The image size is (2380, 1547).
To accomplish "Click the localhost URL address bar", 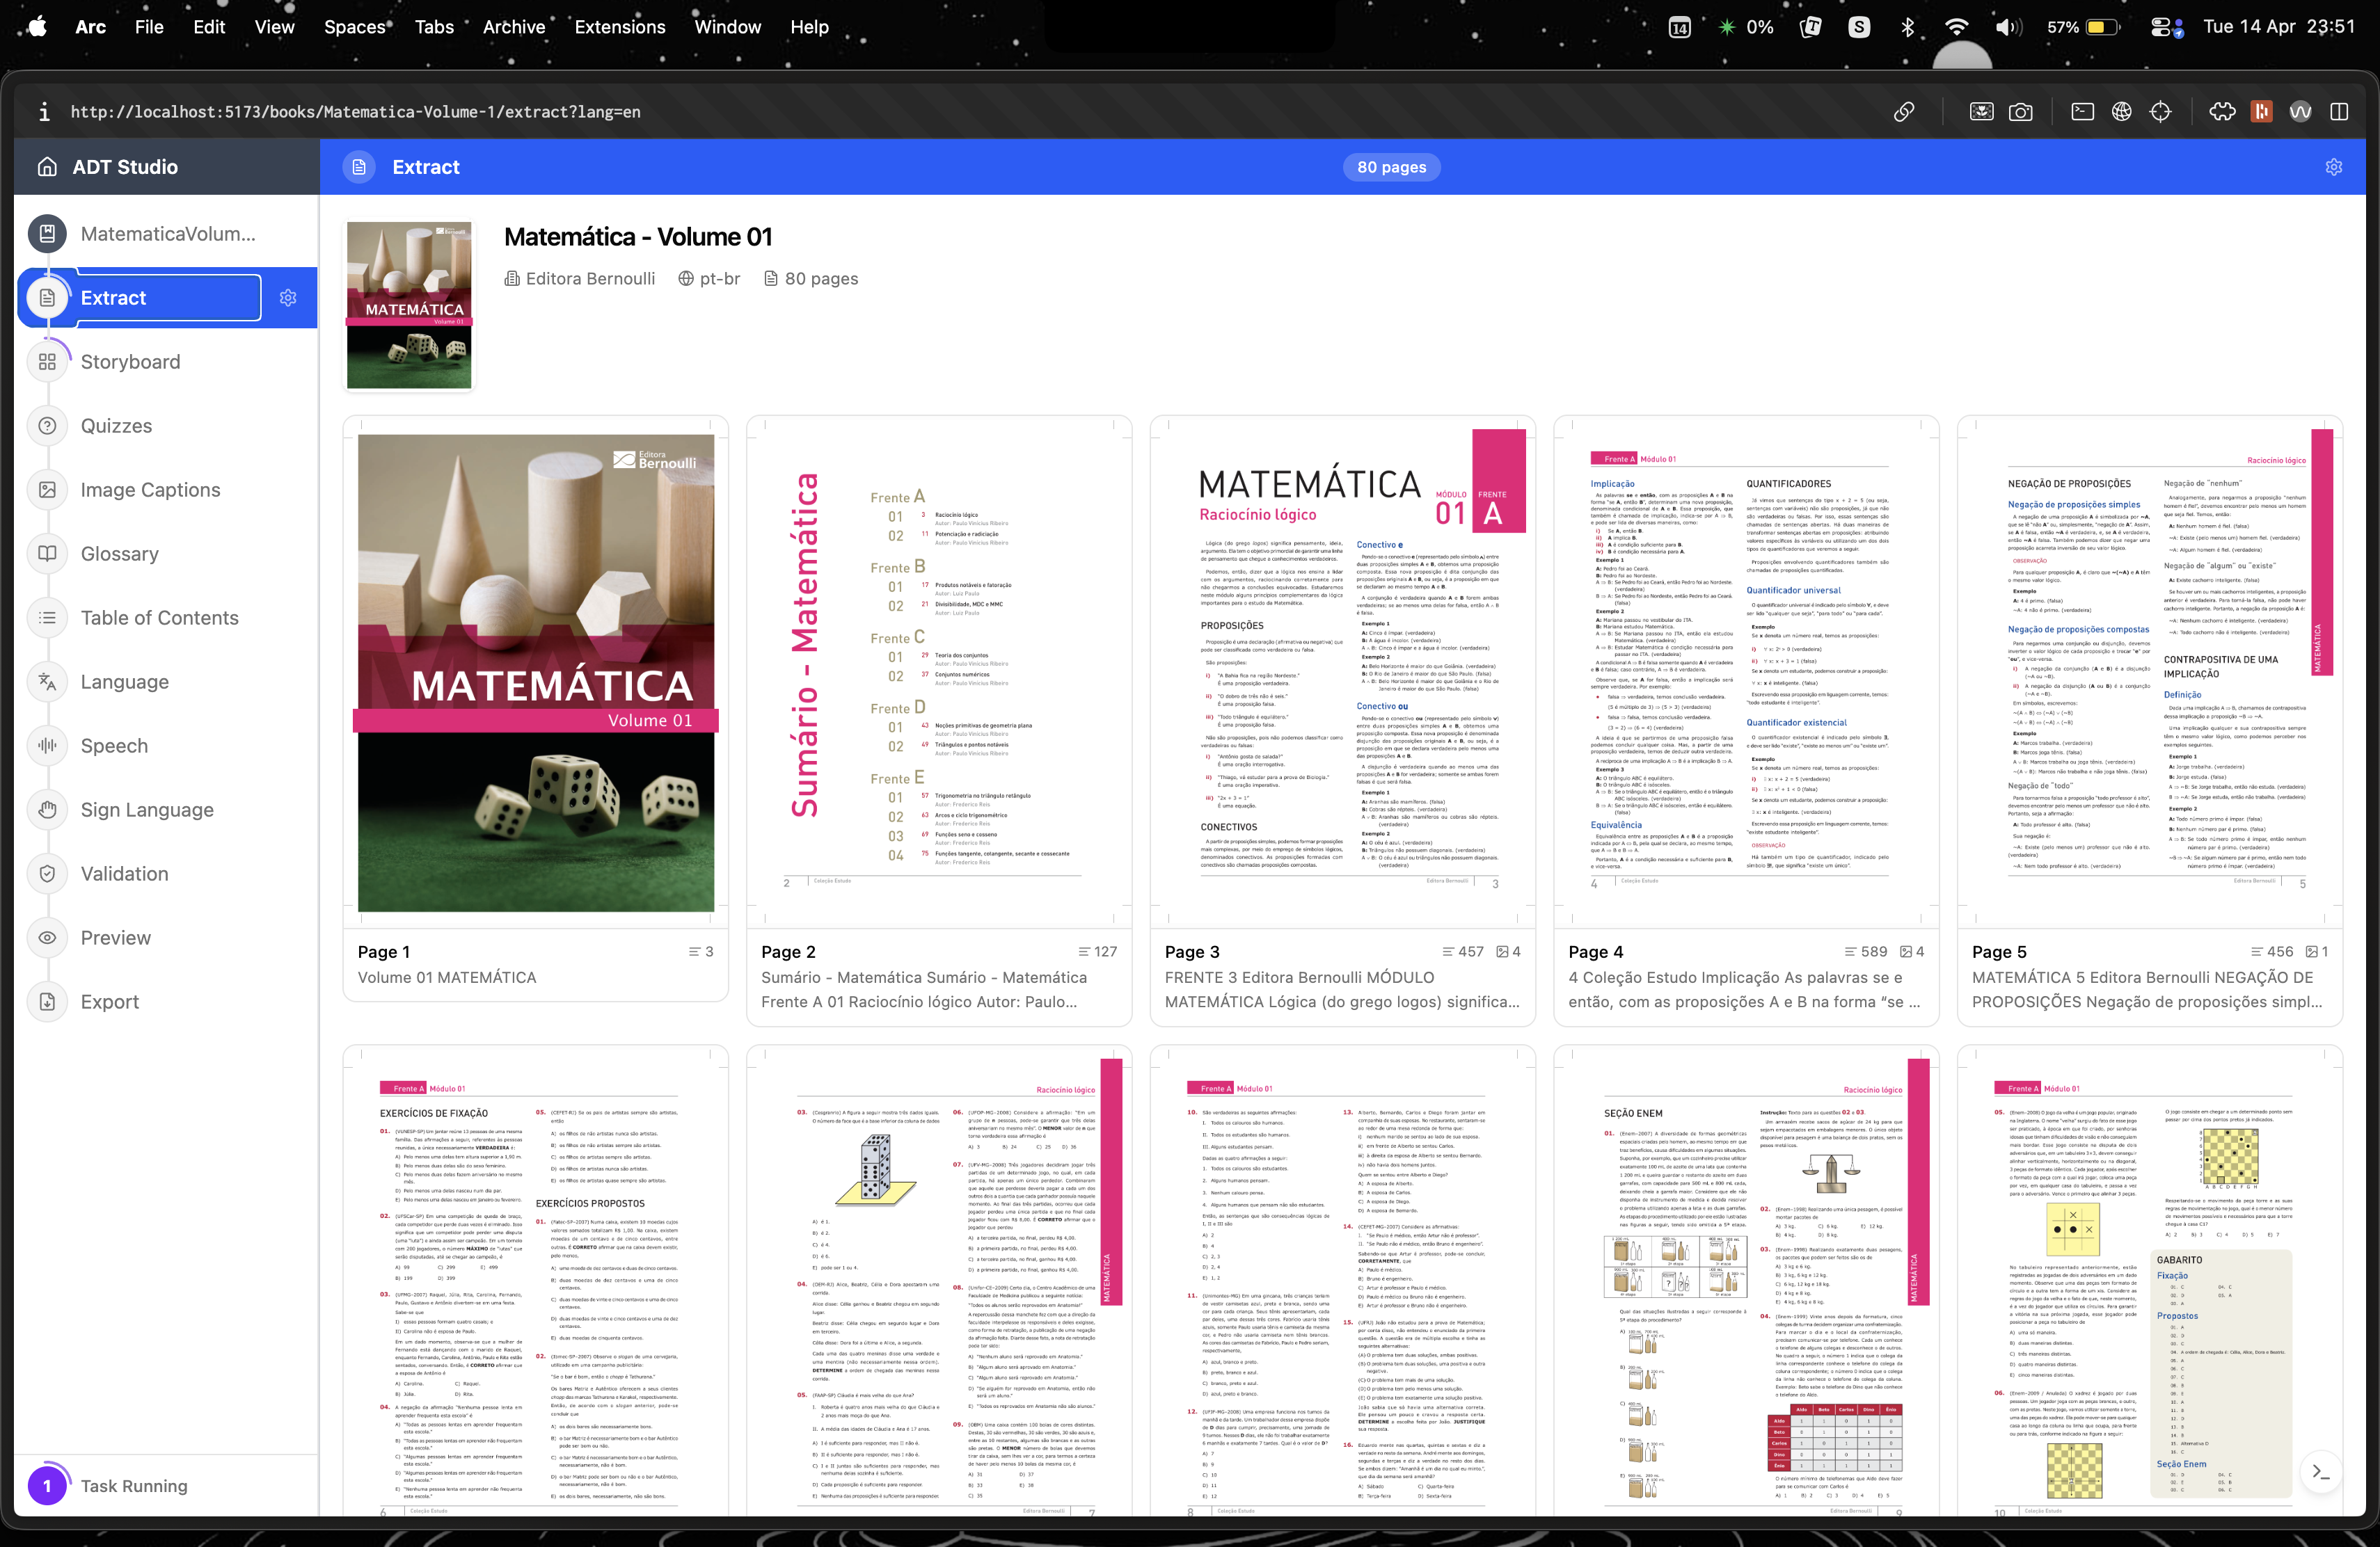I will [x=355, y=112].
